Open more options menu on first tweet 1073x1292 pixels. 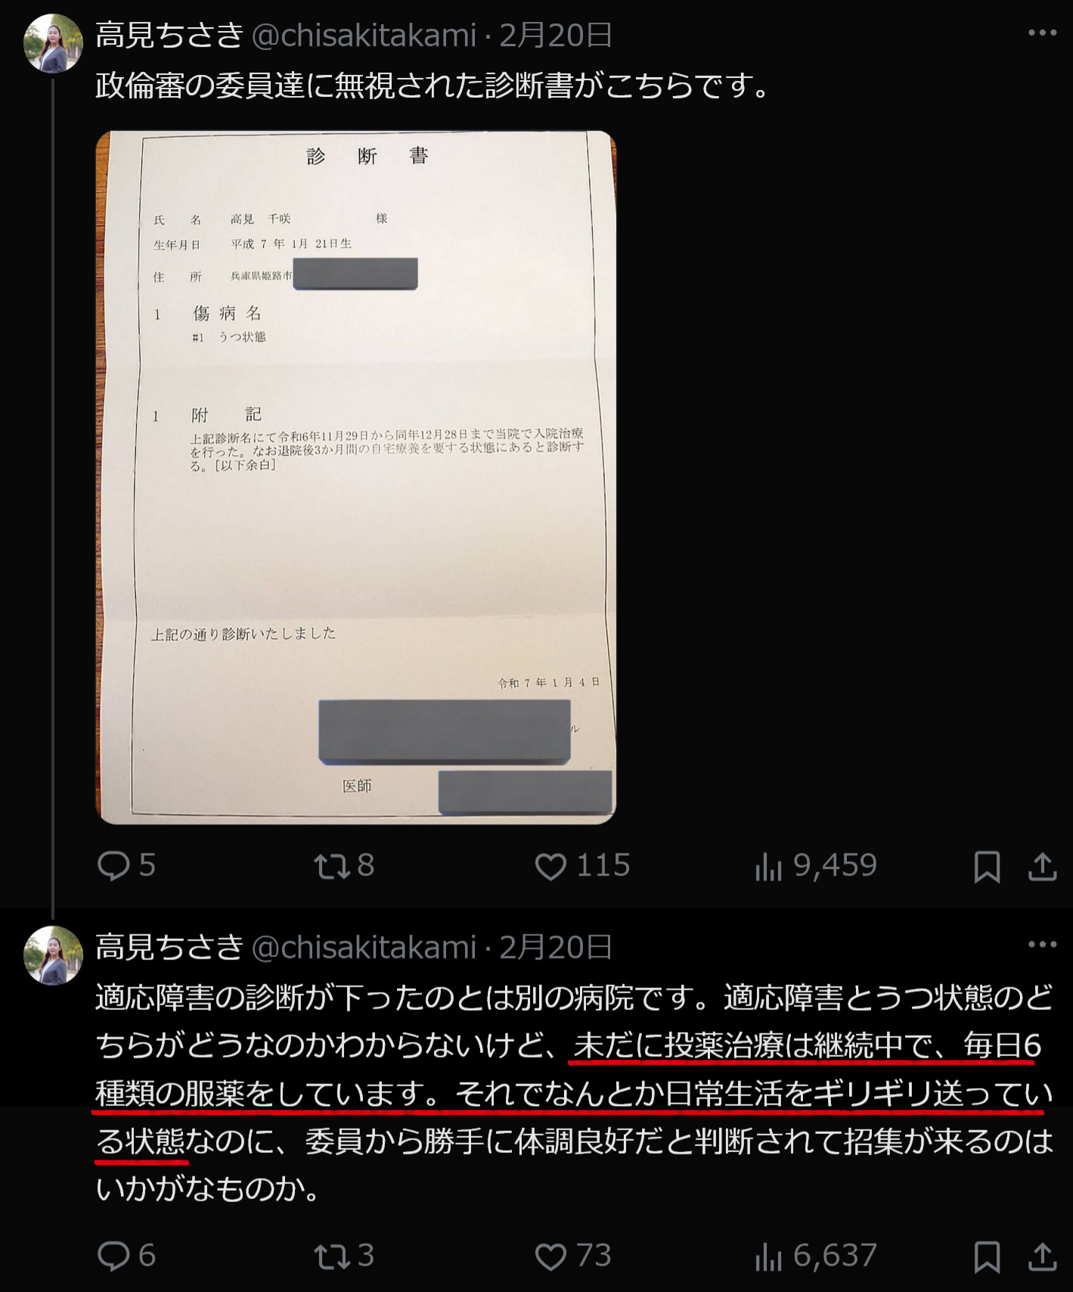pyautogui.click(x=1042, y=33)
